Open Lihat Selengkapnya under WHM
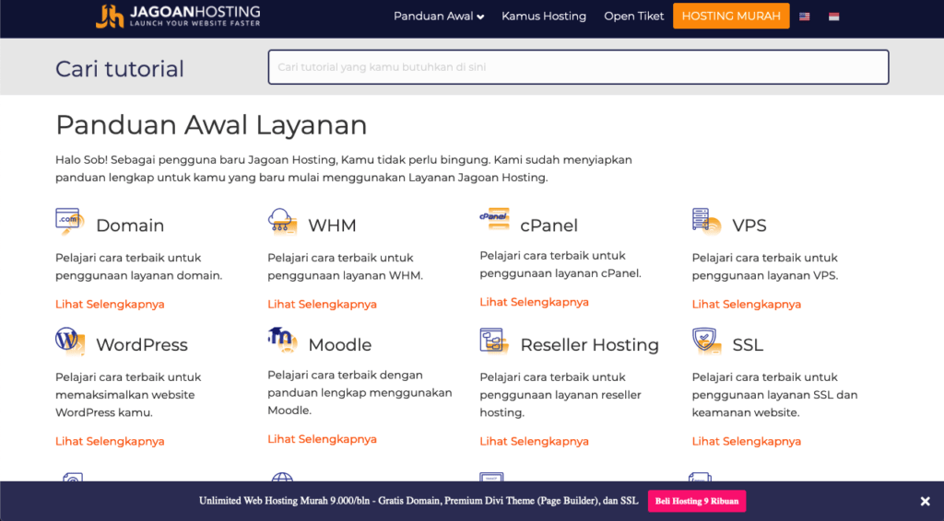Viewport: 944px width, 521px height. (x=322, y=304)
